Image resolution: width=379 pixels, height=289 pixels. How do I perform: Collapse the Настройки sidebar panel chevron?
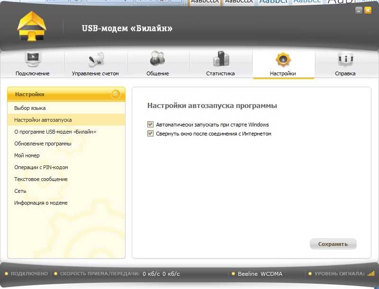click(x=116, y=94)
